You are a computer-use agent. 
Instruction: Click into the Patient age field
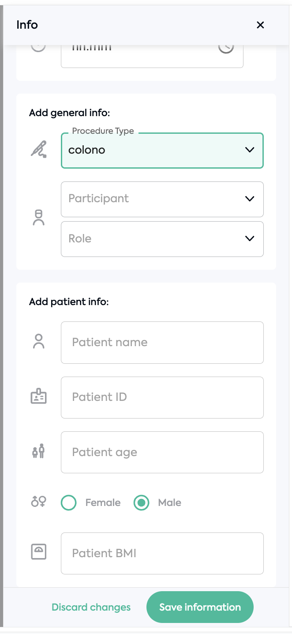[x=162, y=452]
